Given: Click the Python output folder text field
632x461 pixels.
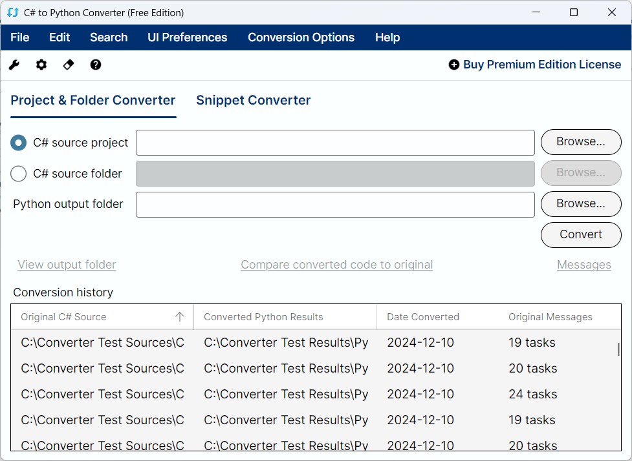Looking at the screenshot, I should tap(335, 204).
